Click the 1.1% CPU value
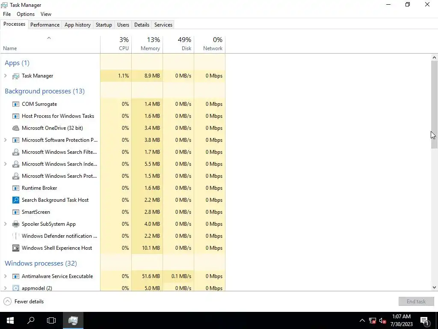 tap(124, 76)
